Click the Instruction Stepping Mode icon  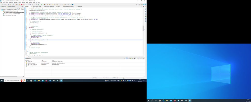(x=31, y=4)
